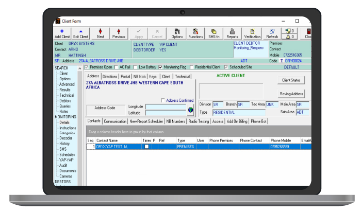Select Advanced in the SEARCH tree
Viewport: 361px width, 213px height.
click(x=67, y=84)
